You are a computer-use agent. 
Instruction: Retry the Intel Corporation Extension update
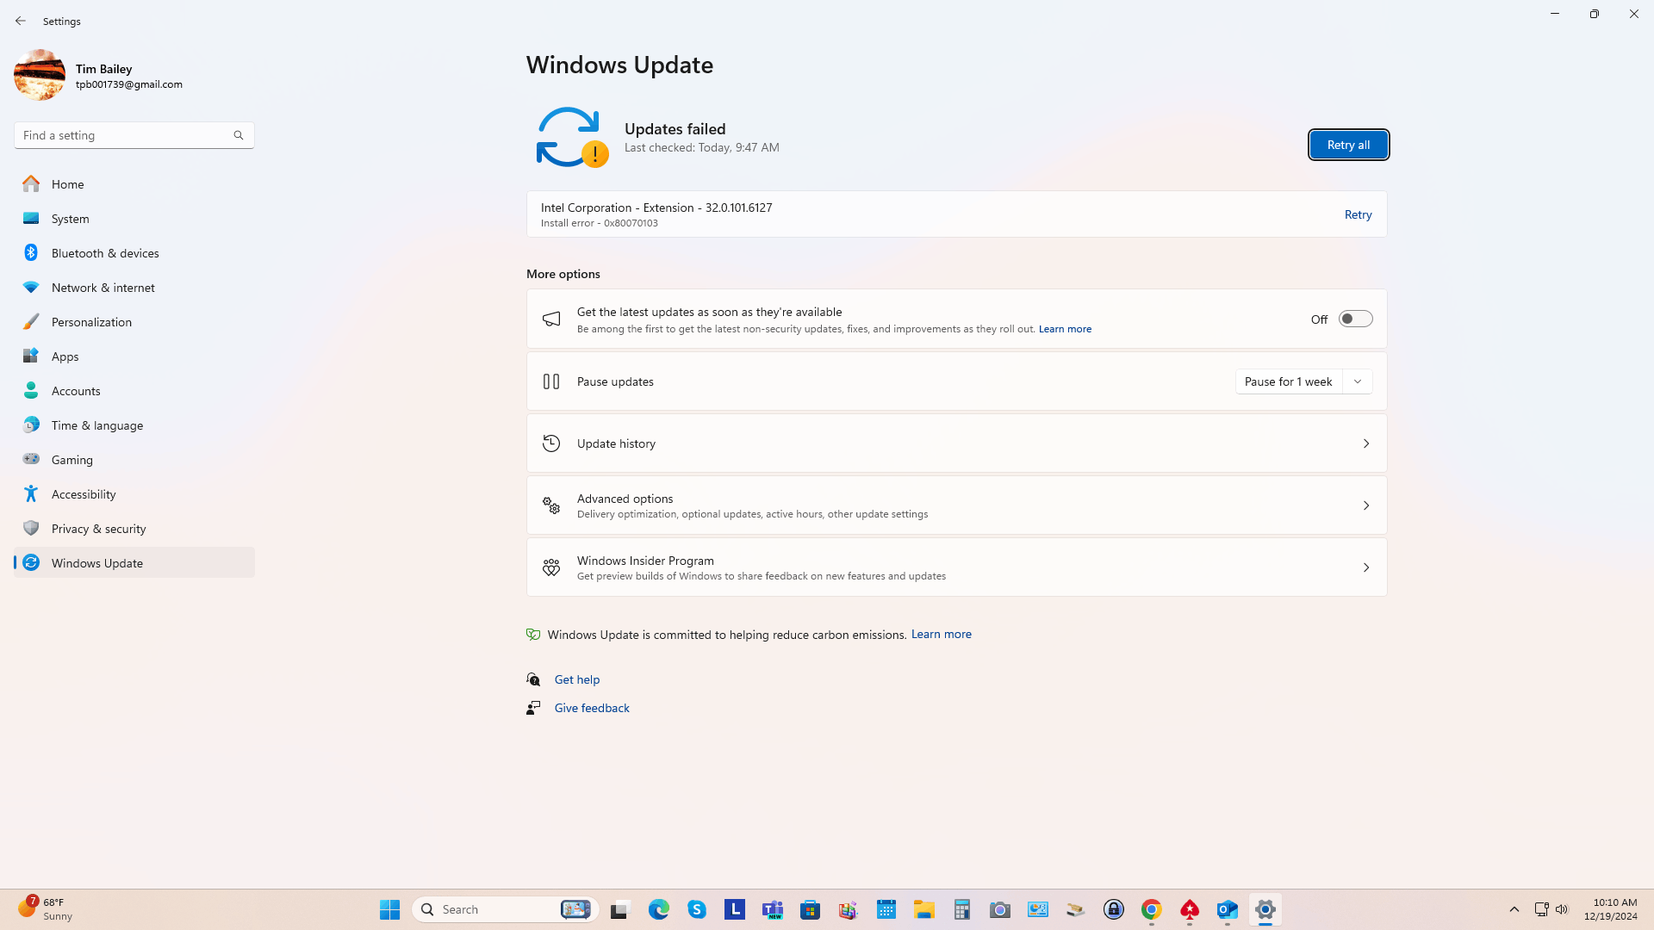pos(1358,214)
